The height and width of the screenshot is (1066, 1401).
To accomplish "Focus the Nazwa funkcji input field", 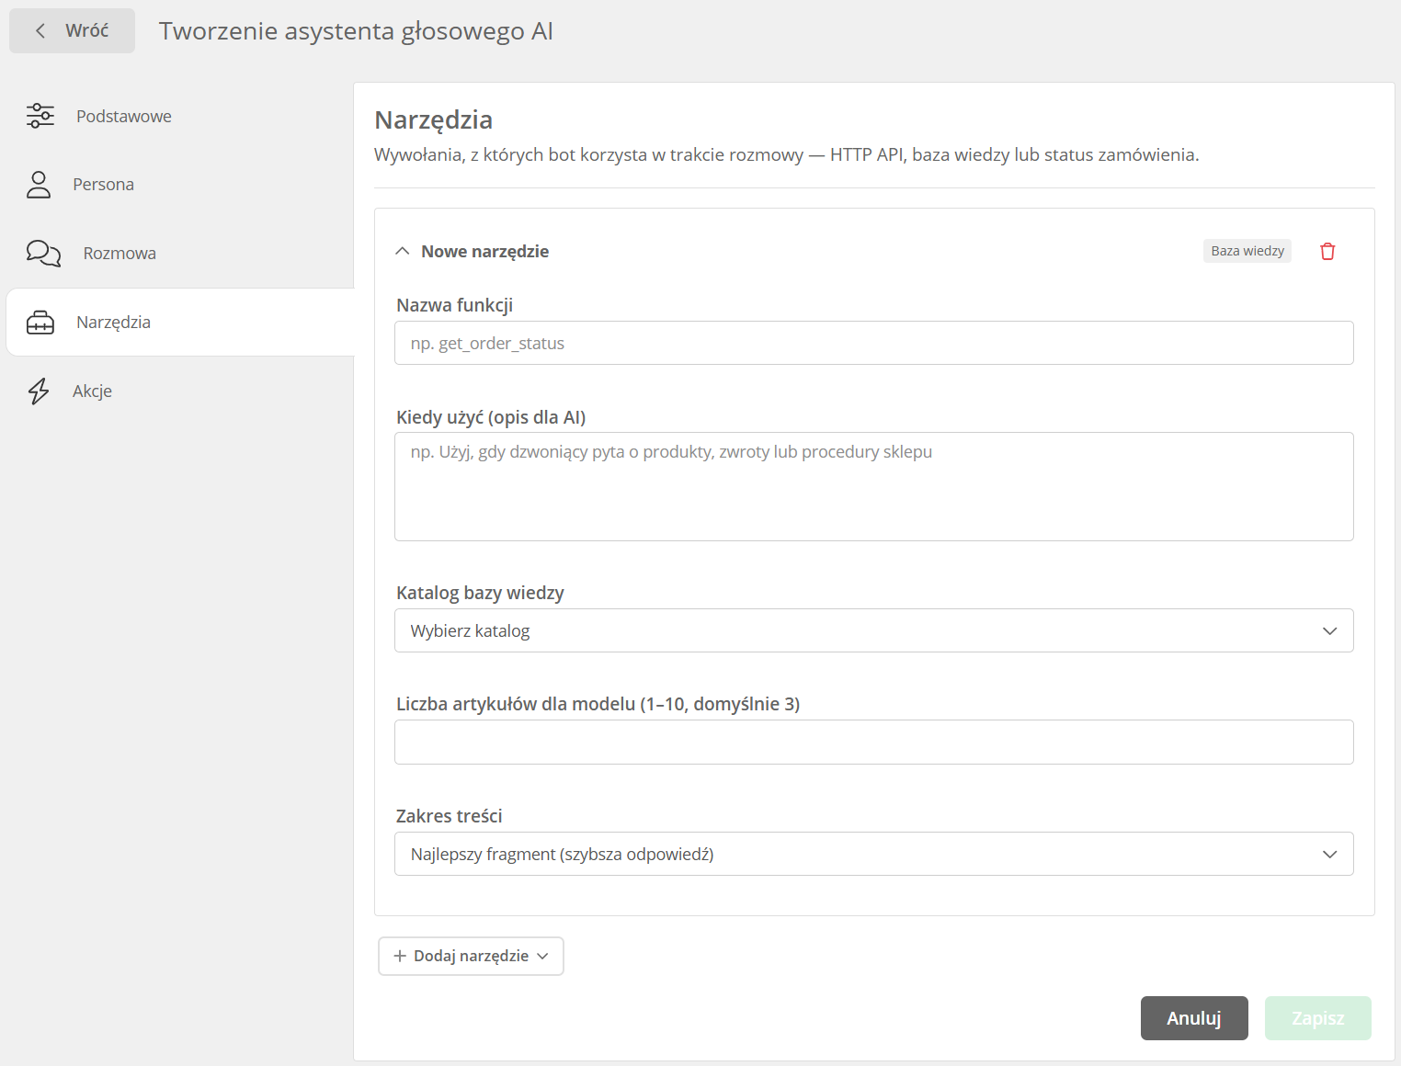I will click(873, 343).
